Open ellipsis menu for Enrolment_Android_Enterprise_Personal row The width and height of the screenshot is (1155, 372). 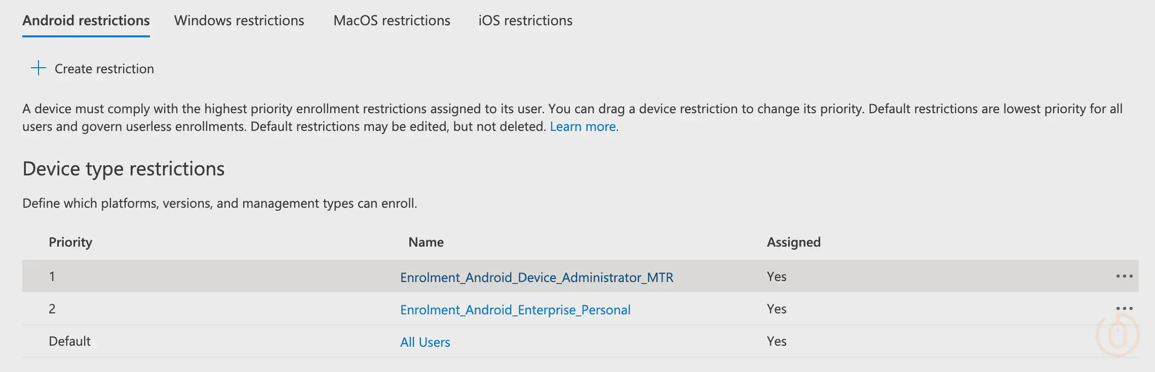click(x=1124, y=309)
